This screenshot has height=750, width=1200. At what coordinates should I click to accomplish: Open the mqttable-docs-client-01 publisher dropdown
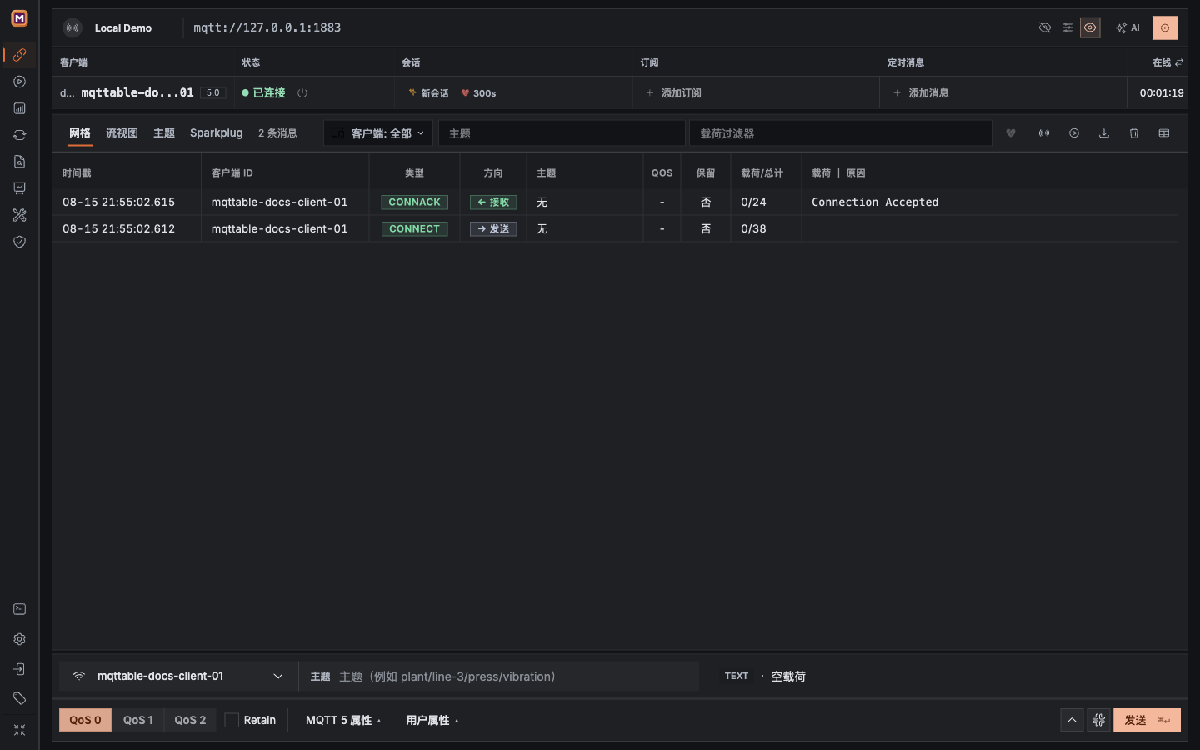pyautogui.click(x=178, y=676)
